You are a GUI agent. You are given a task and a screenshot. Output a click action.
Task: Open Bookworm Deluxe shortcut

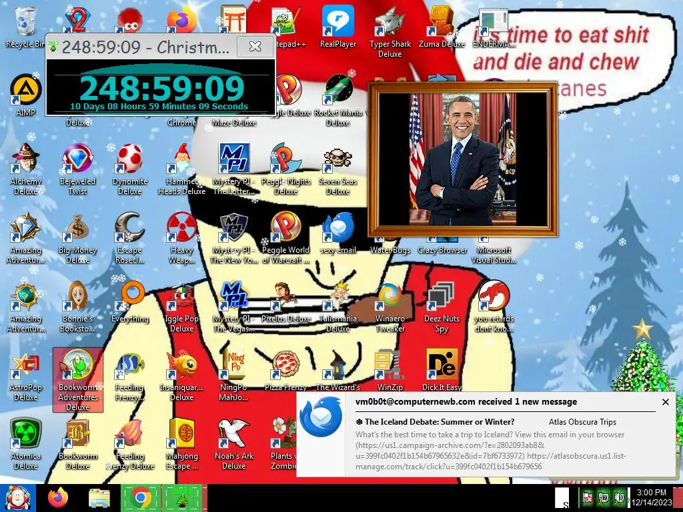pos(77,444)
